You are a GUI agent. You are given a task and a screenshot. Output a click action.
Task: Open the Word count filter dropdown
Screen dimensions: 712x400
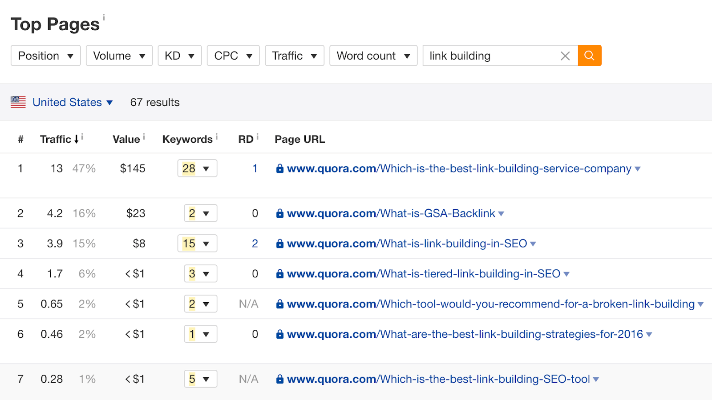(x=373, y=56)
